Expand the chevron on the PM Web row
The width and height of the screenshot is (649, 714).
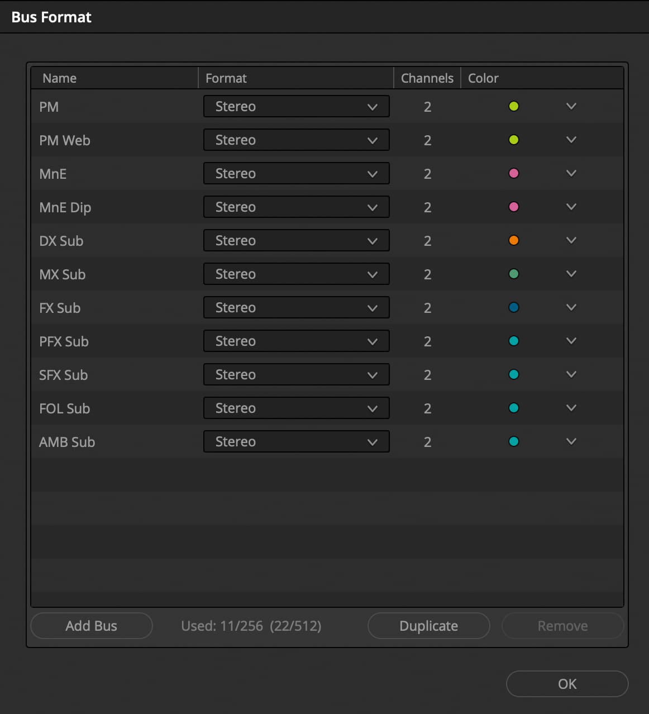tap(571, 140)
